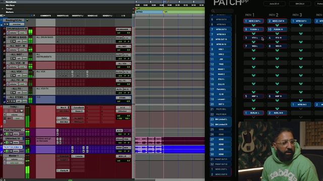Open A 1-2 input selector on THRU track
The image size is (323, 181).
[123, 108]
